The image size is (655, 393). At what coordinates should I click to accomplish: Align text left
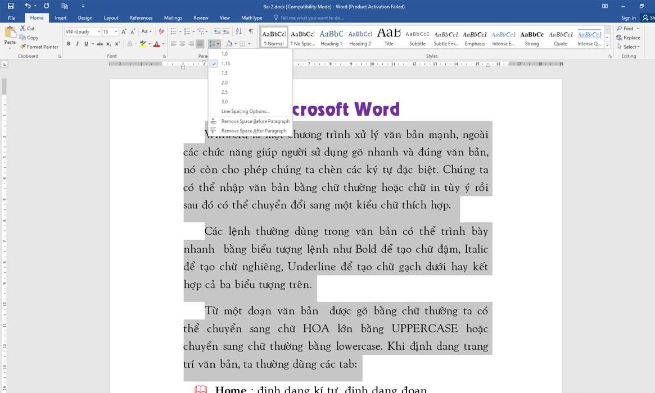tap(174, 44)
